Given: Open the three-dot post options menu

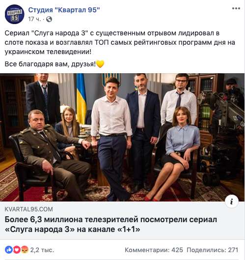Looking at the screenshot, I should coord(236,8).
